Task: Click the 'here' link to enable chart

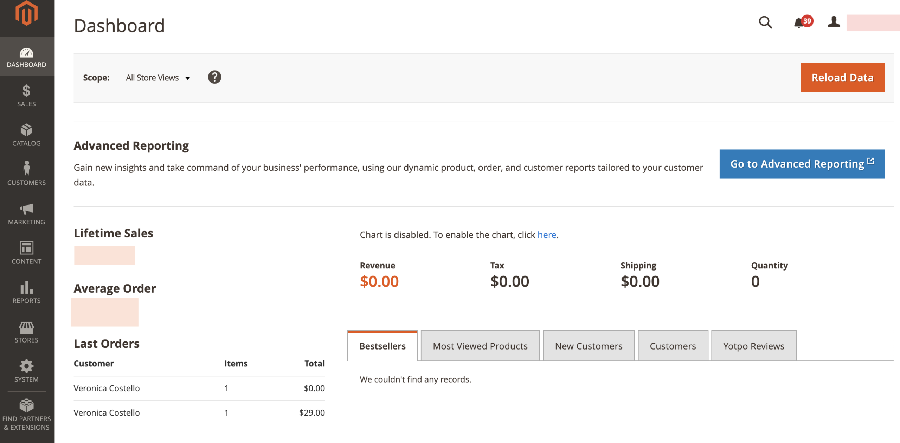Action: pos(547,235)
